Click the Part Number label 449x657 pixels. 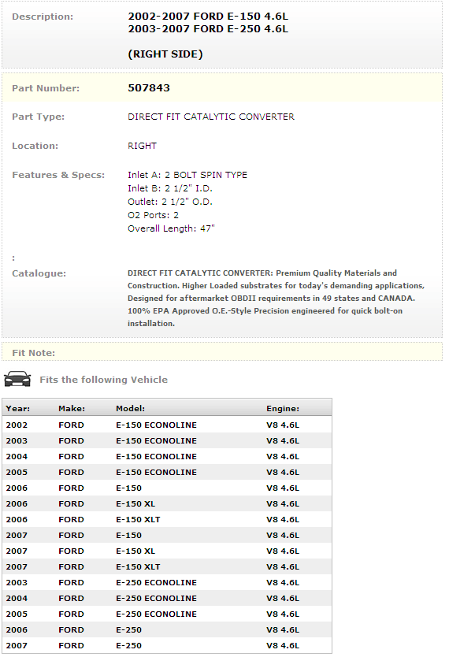click(x=46, y=88)
